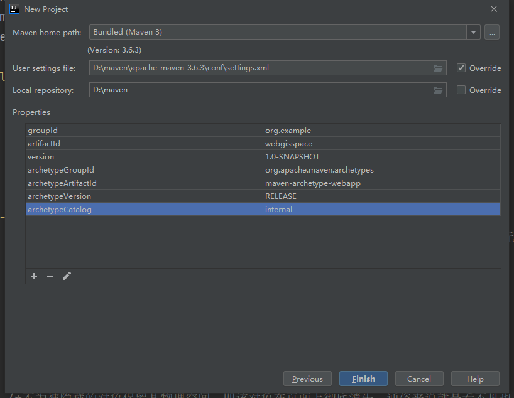Screen dimensions: 514x398
Task: Select the archetypeArtifactId property row
Action: pyautogui.click(x=263, y=183)
